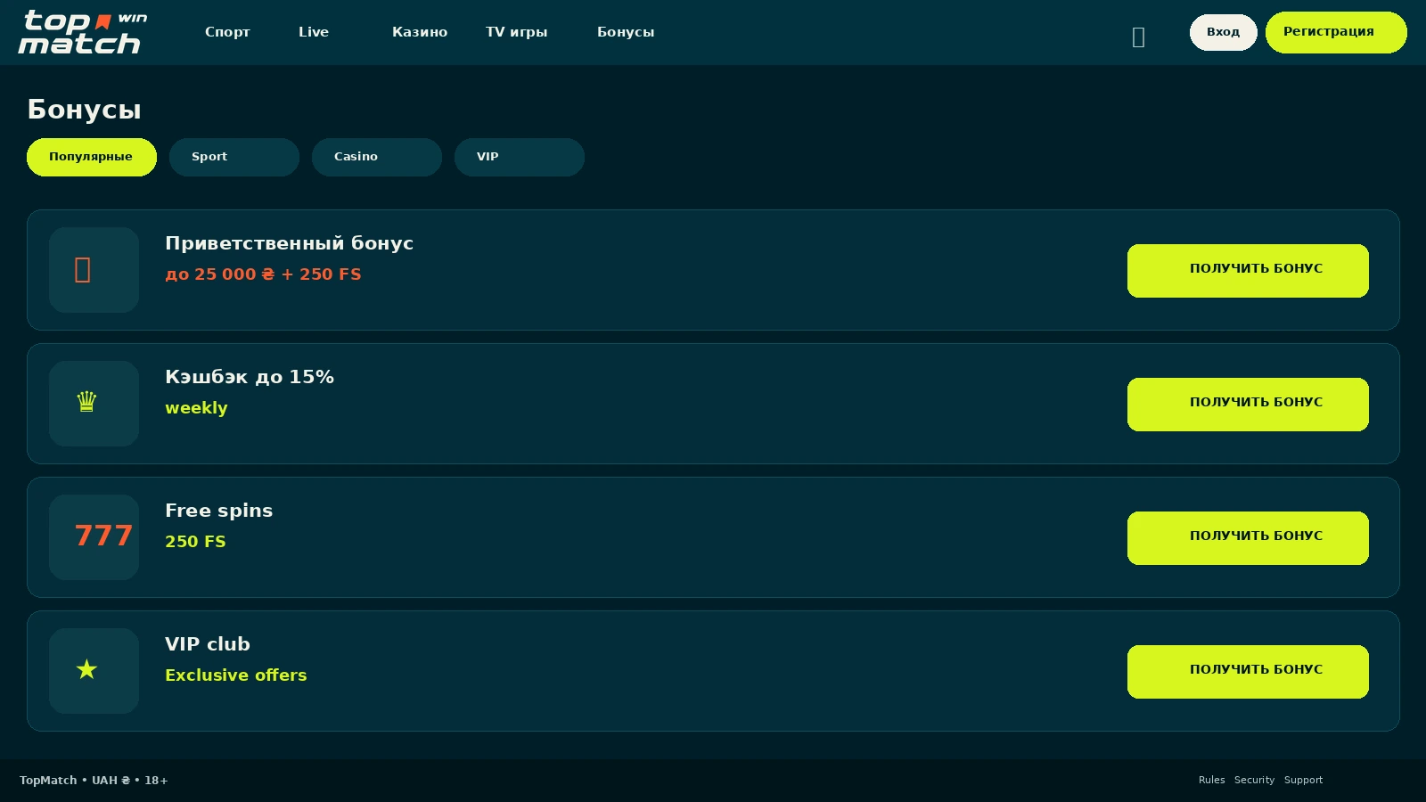Show the Casino bonuses tab

point(377,157)
